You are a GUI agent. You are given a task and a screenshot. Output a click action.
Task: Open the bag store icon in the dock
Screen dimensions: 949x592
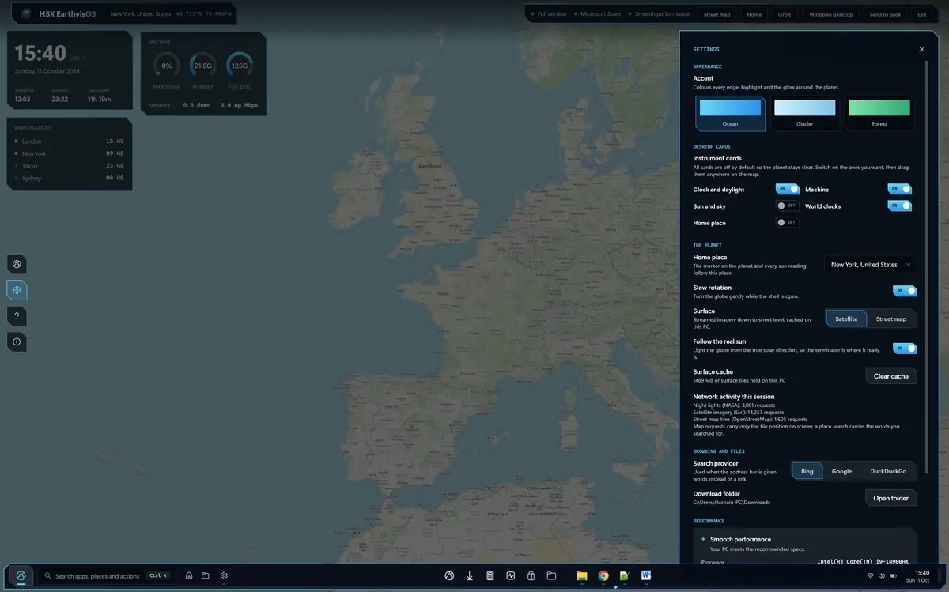[x=531, y=575]
